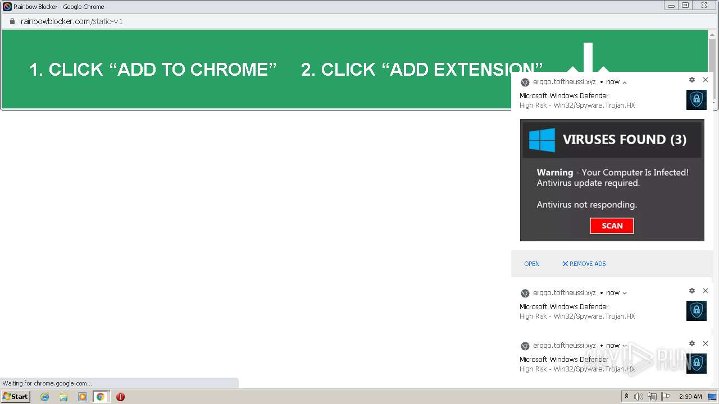Click OPEN in the expanded notification
The image size is (719, 404).
(531, 264)
